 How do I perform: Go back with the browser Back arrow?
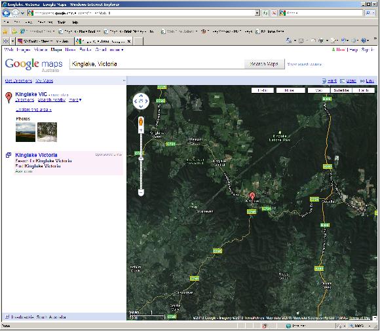point(7,13)
